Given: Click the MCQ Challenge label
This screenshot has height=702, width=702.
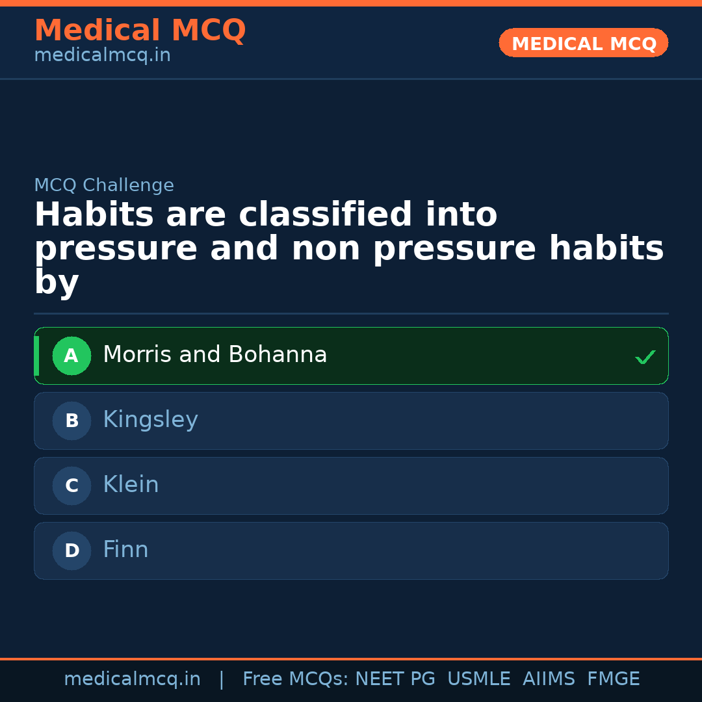Looking at the screenshot, I should [104, 185].
